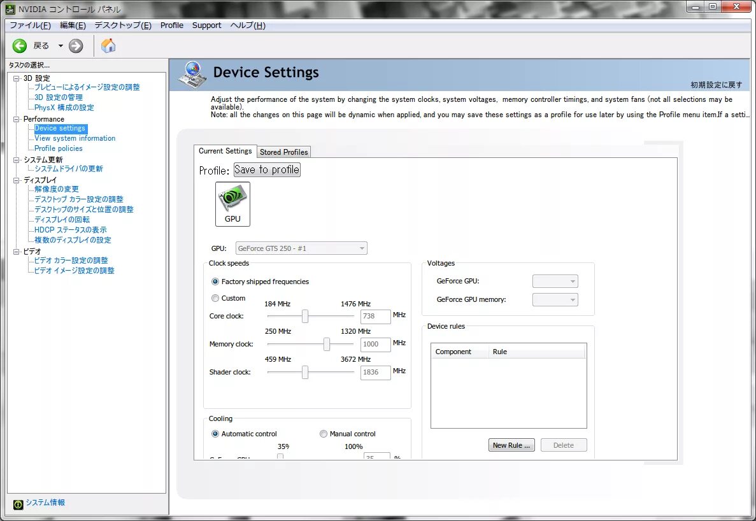Open the デスクトップ(E) menu
This screenshot has width=756, height=521.
(123, 25)
